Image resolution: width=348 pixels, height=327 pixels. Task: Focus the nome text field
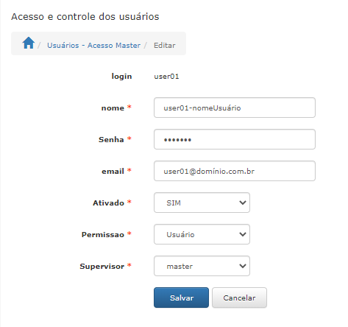(x=235, y=108)
